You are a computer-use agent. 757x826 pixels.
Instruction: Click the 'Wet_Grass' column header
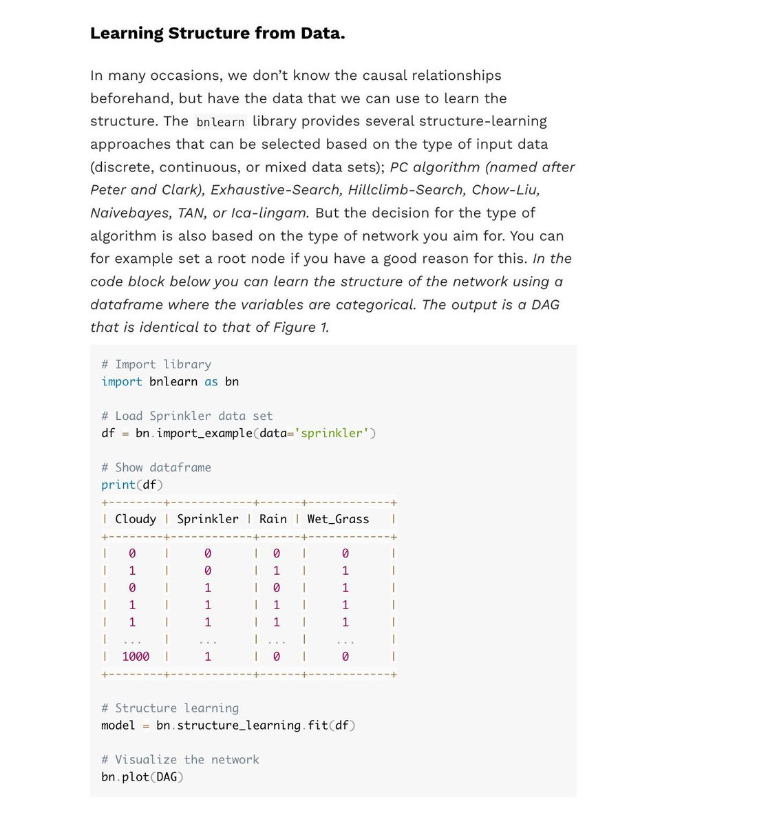[338, 519]
